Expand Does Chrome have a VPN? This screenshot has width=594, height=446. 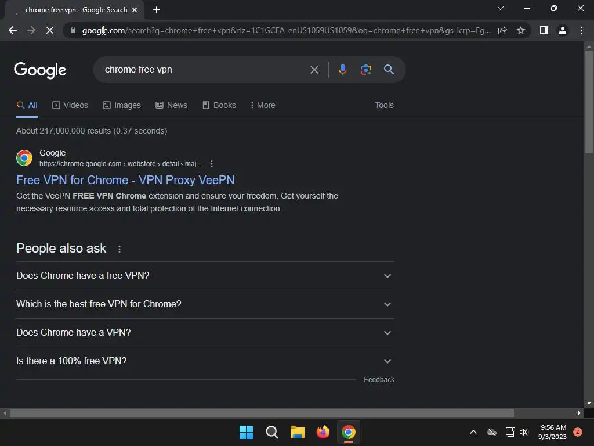pyautogui.click(x=205, y=333)
